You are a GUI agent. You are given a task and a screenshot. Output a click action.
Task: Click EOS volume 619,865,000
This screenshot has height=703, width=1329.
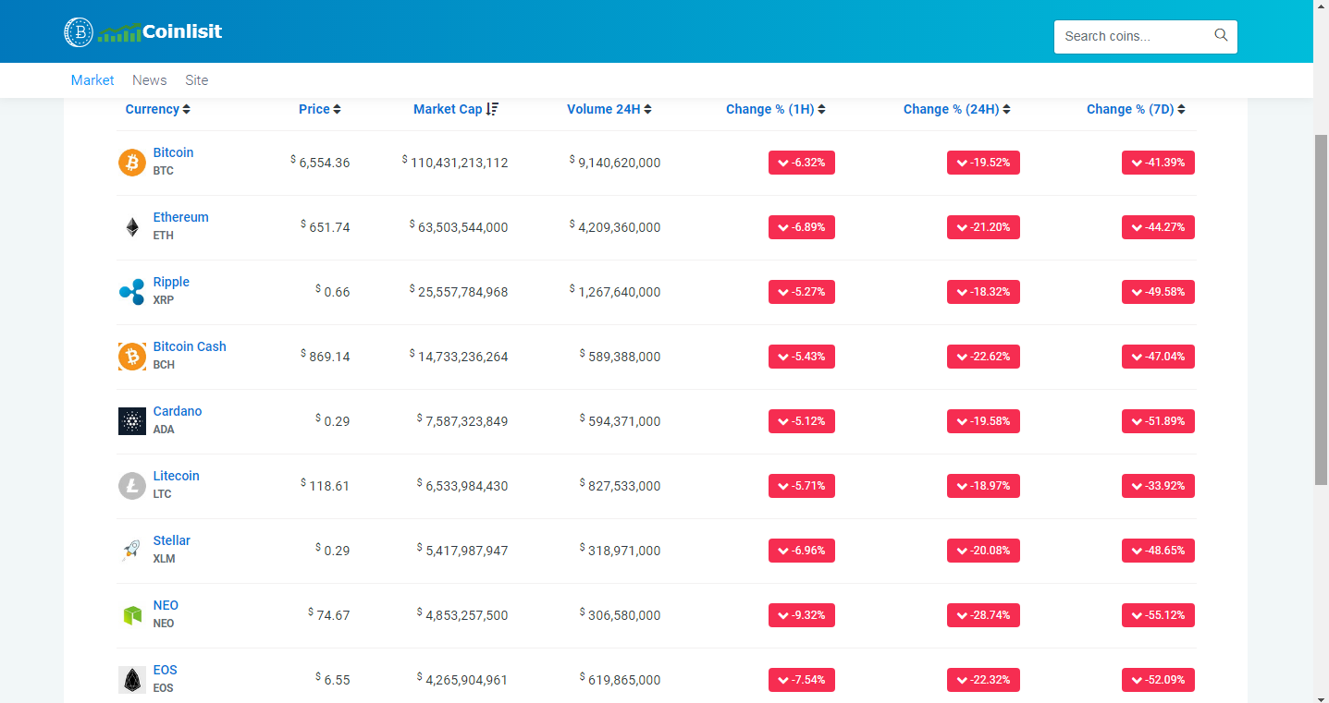pos(621,680)
